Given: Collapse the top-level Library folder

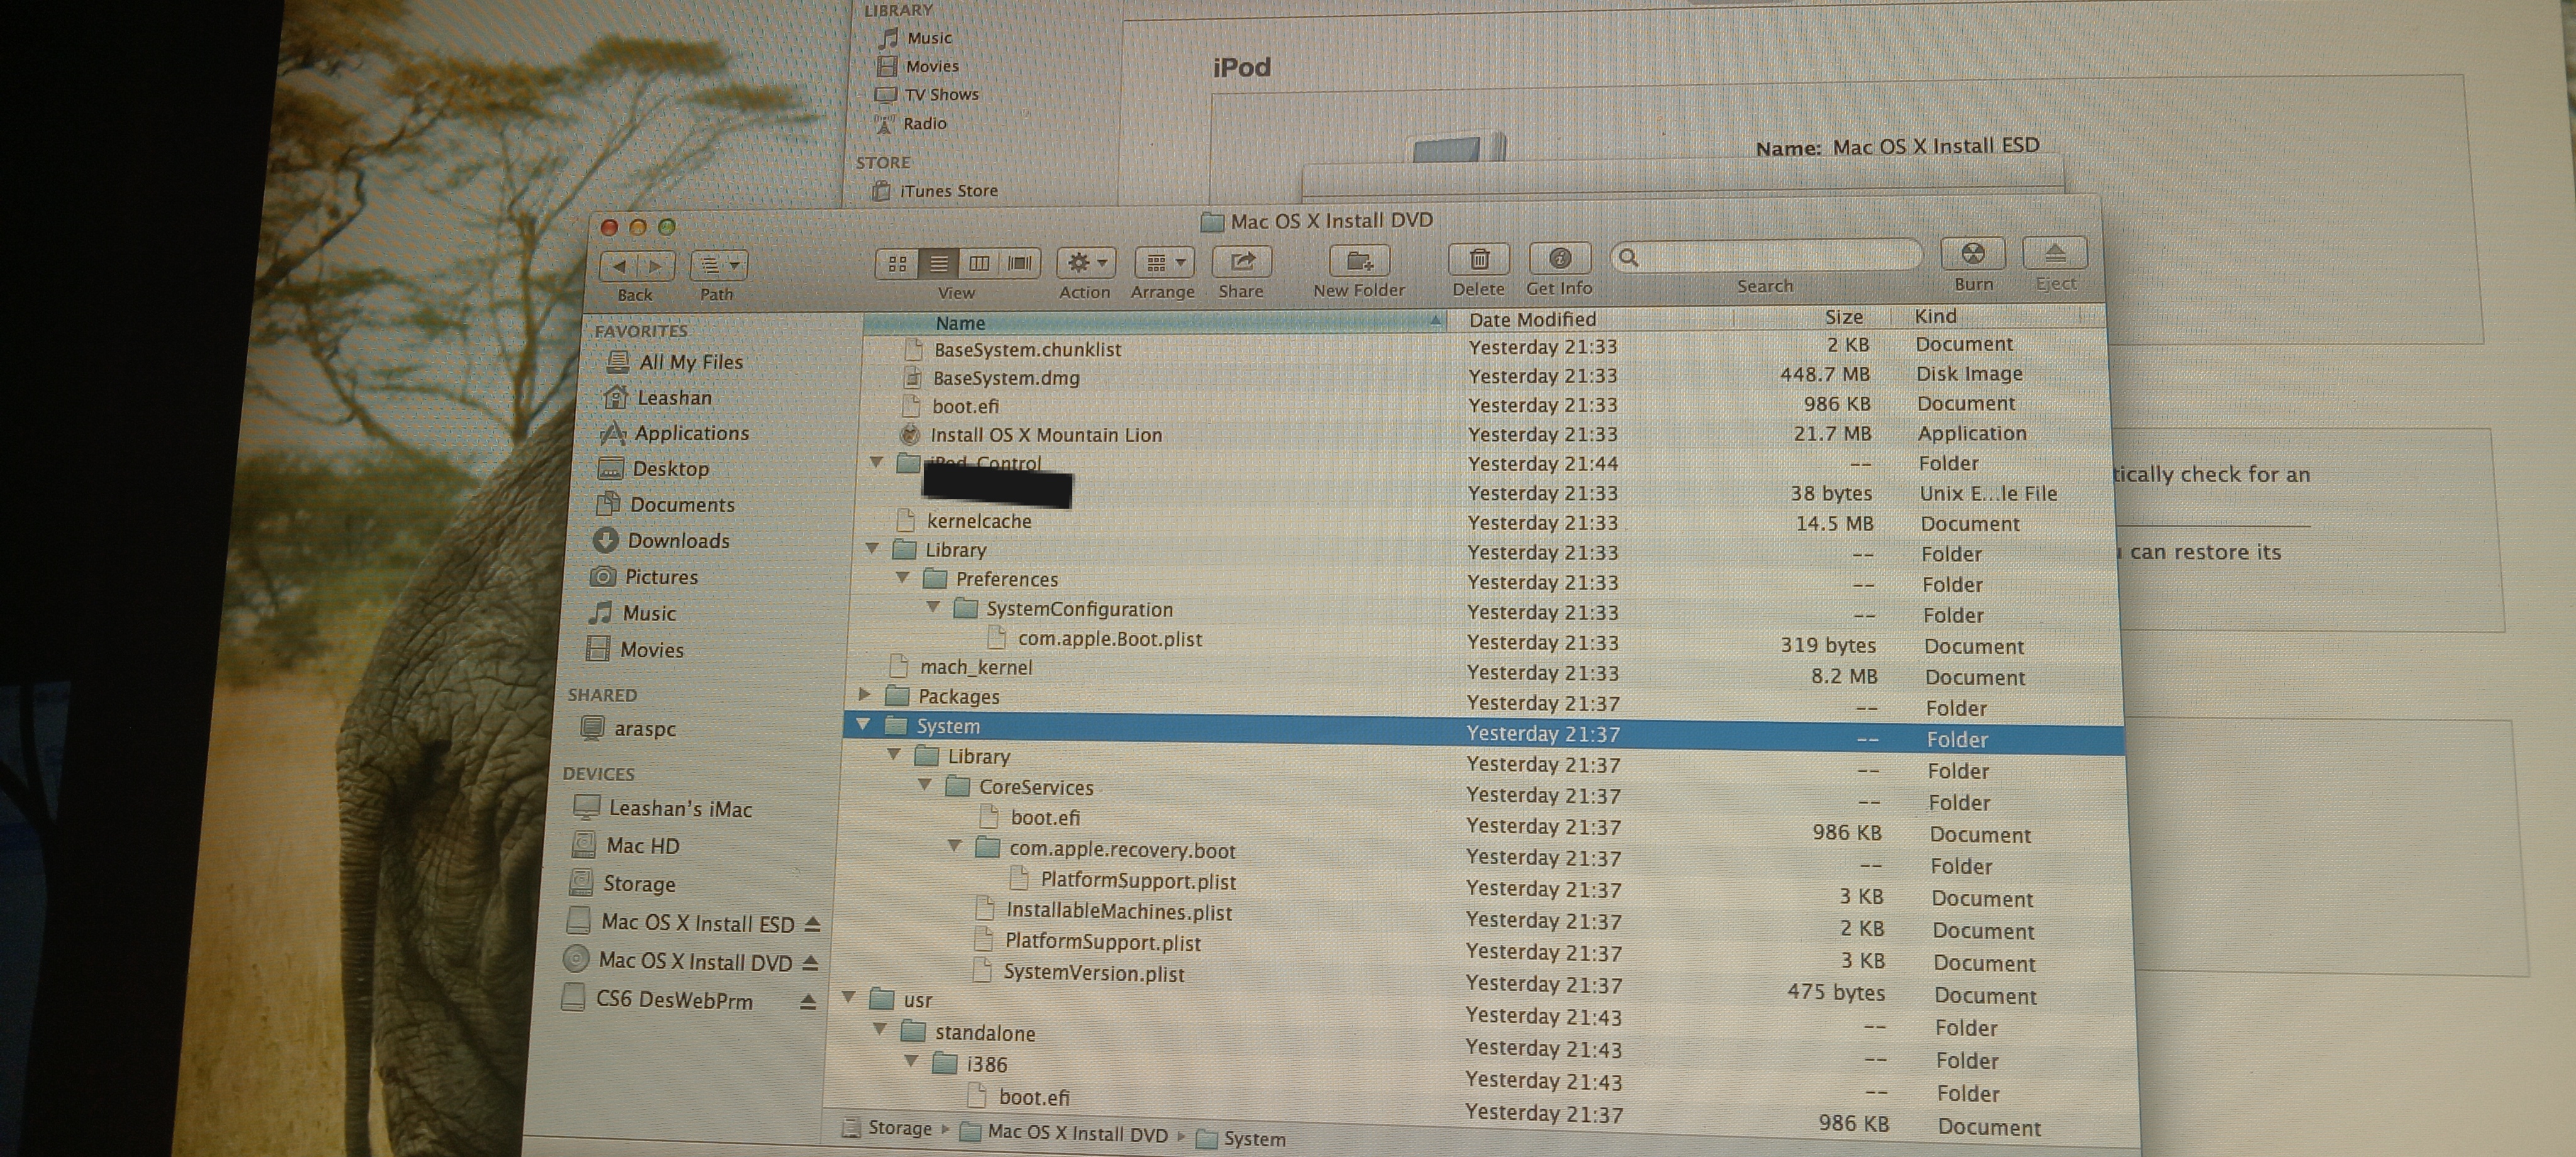Looking at the screenshot, I should tap(872, 549).
